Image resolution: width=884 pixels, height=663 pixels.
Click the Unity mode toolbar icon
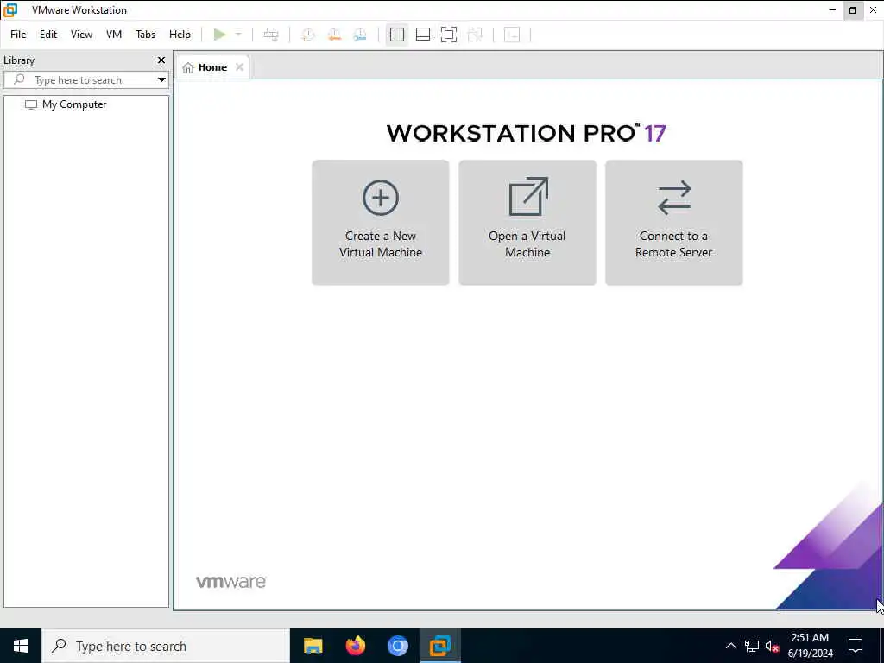476,35
